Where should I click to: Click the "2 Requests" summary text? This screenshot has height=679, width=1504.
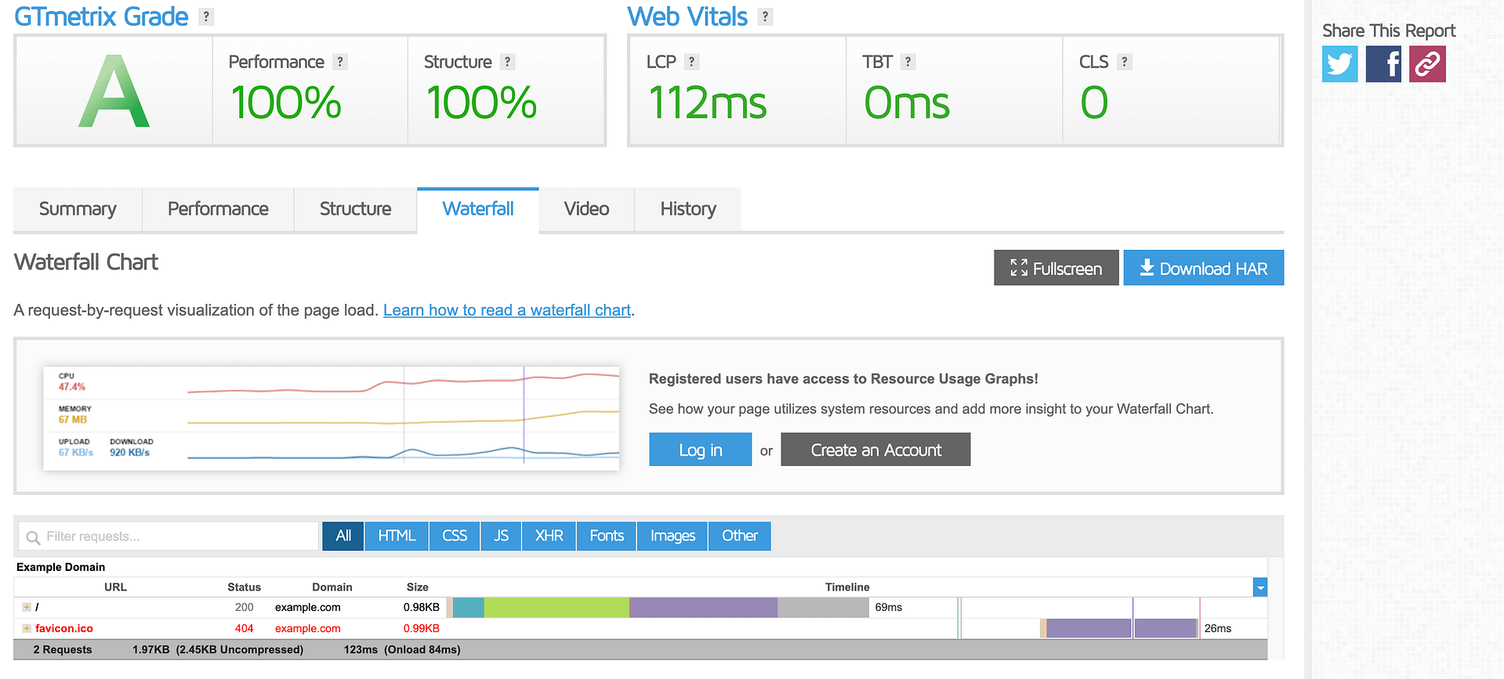pos(63,649)
